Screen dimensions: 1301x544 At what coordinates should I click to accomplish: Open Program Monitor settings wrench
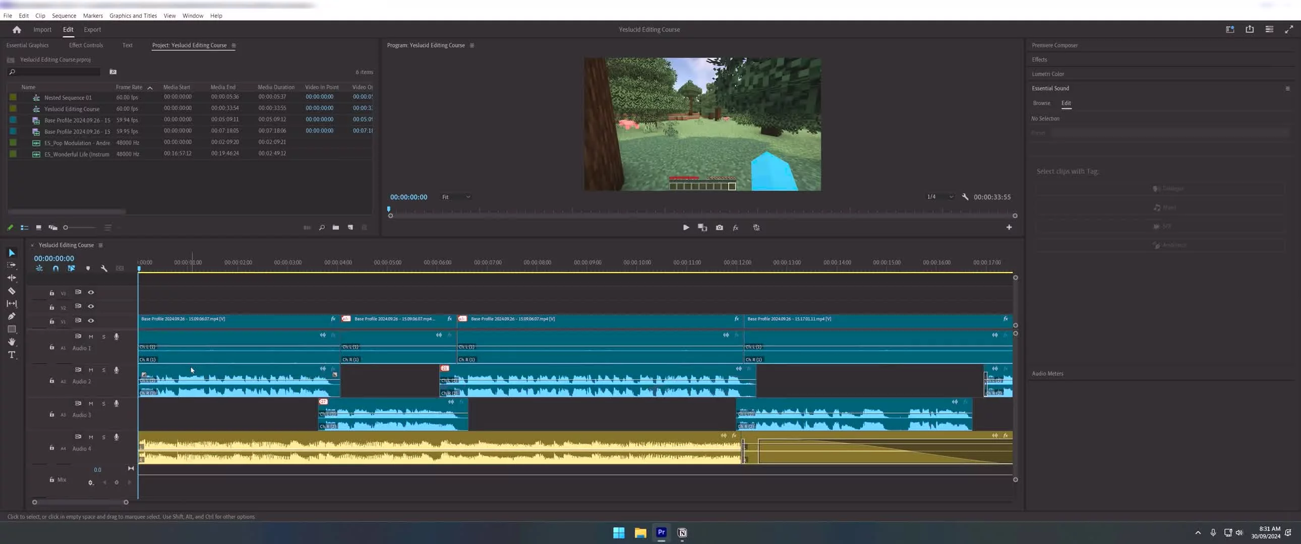click(965, 197)
